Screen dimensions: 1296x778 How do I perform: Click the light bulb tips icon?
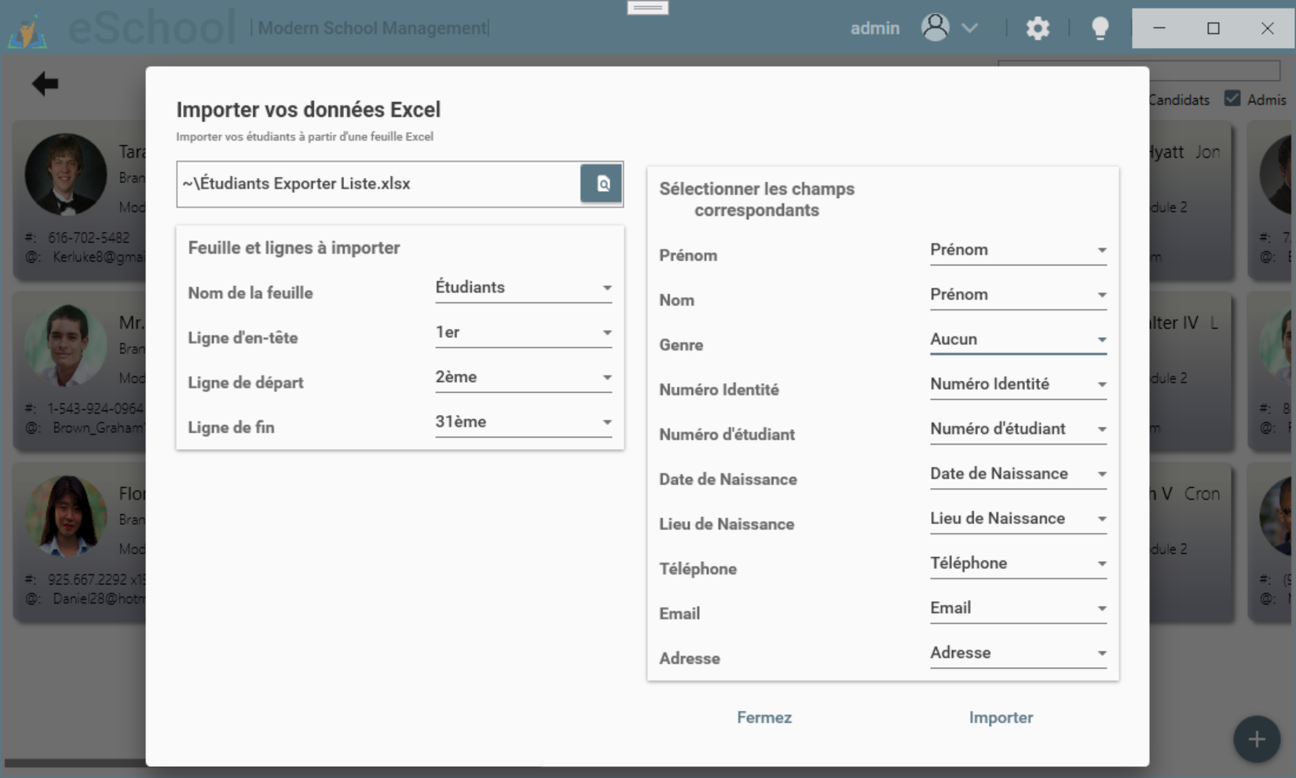tap(1100, 29)
